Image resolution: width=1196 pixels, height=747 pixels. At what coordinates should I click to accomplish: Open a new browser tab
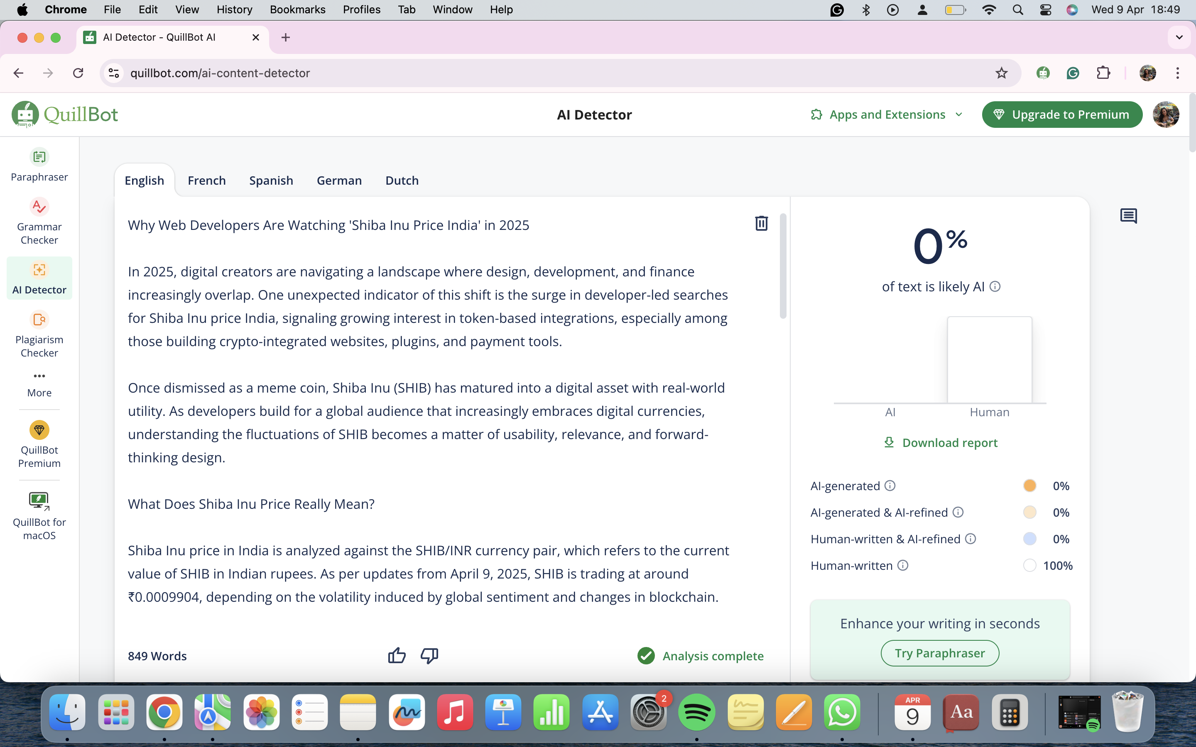coord(285,37)
